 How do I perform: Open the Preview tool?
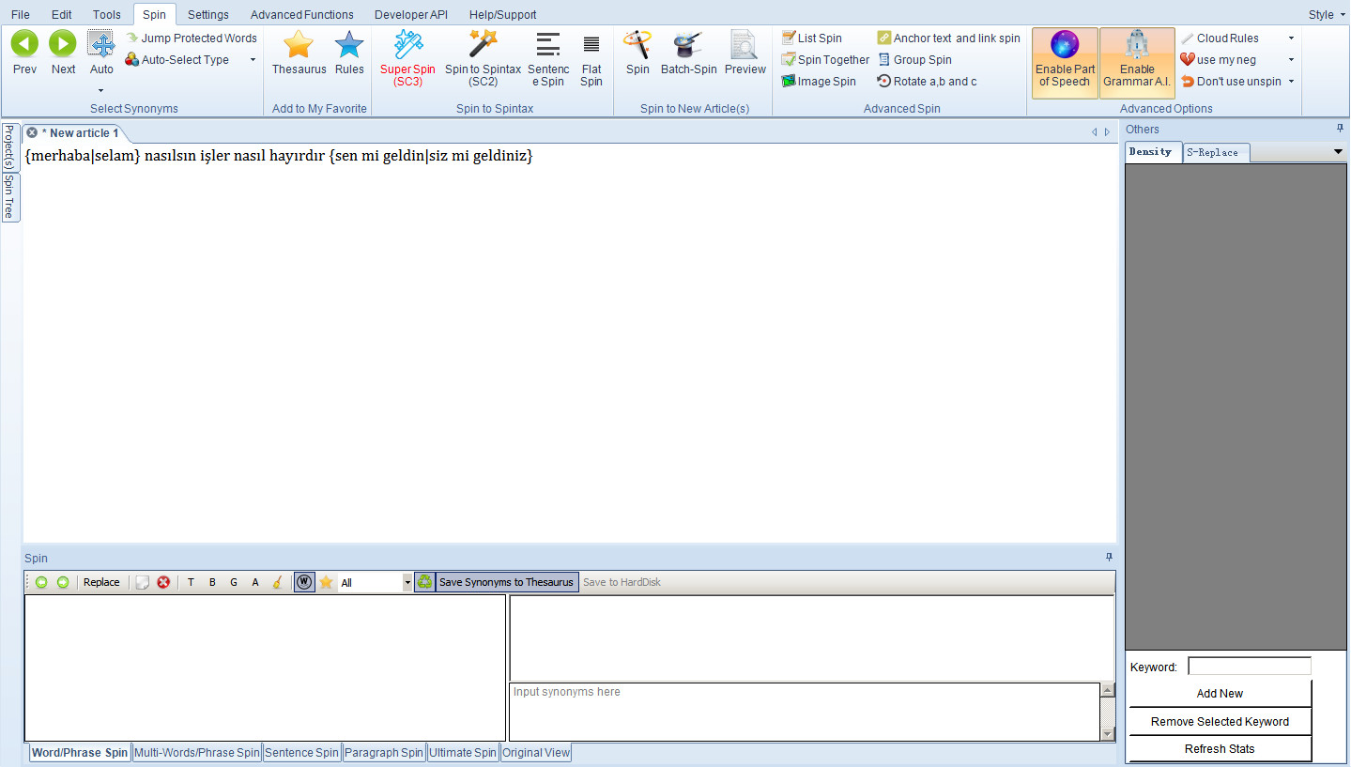tap(745, 45)
